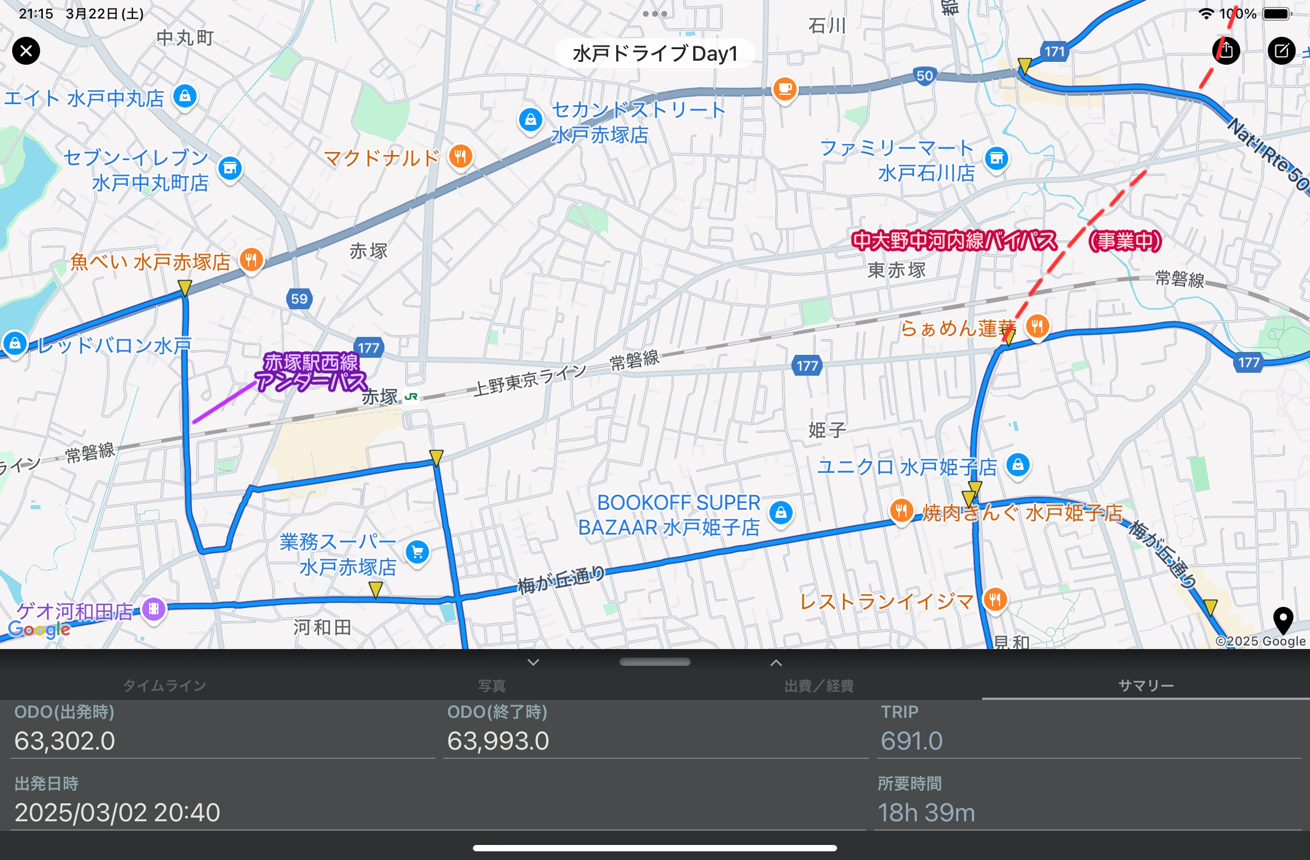Tap the 赤塚 JR station icon
1310x860 pixels.
pyautogui.click(x=411, y=396)
